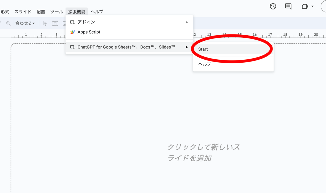Viewport: 326px width, 193px height.
Task: Click the ChatGPT entry submenu arrow
Action: tap(187, 47)
